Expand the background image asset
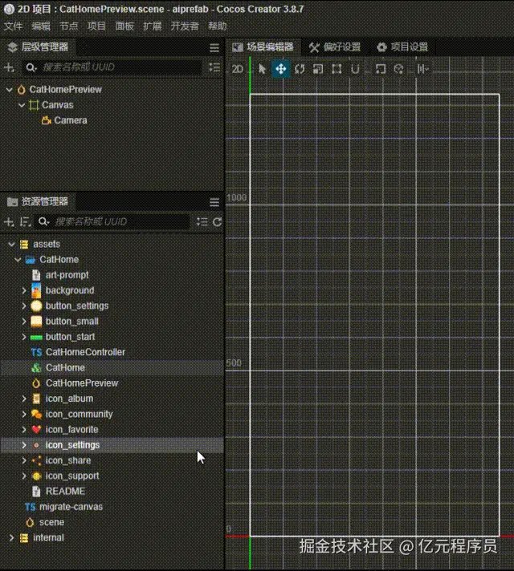 24,290
